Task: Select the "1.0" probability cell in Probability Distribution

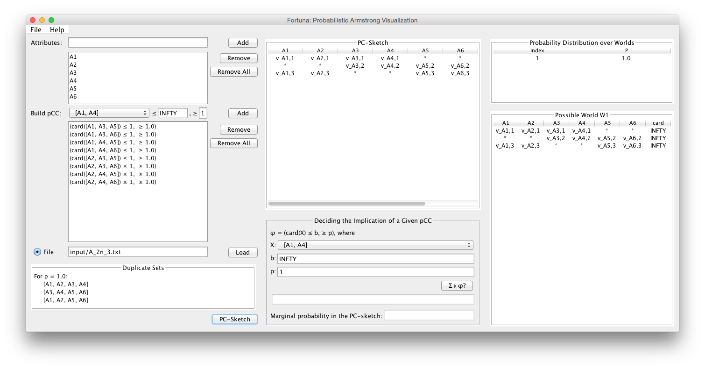Action: click(x=626, y=58)
